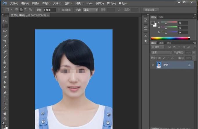Viewport: 198px width, 129px height.
Task: Switch to the 通道 channels tab
Action: (x=161, y=43)
